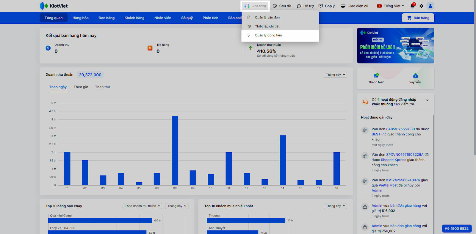Click the KiotViet logo
The width and height of the screenshot is (476, 234).
(x=54, y=6)
